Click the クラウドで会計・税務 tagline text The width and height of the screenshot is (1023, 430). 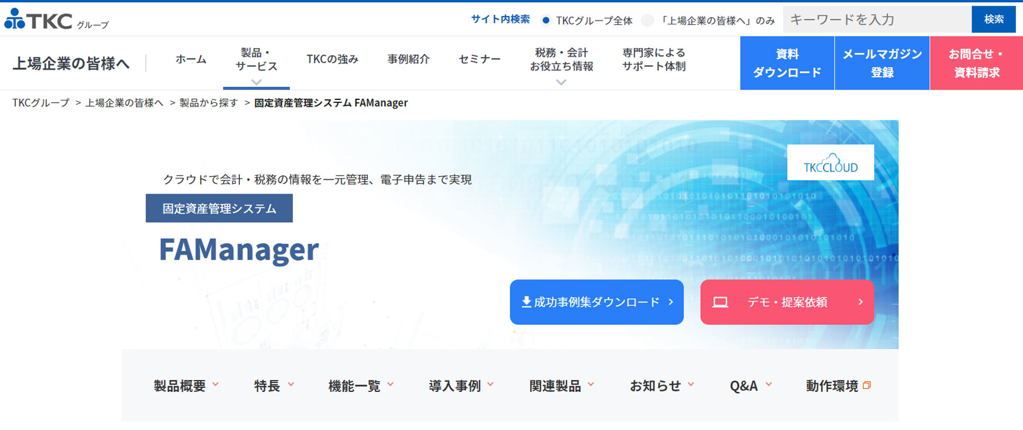(x=317, y=179)
